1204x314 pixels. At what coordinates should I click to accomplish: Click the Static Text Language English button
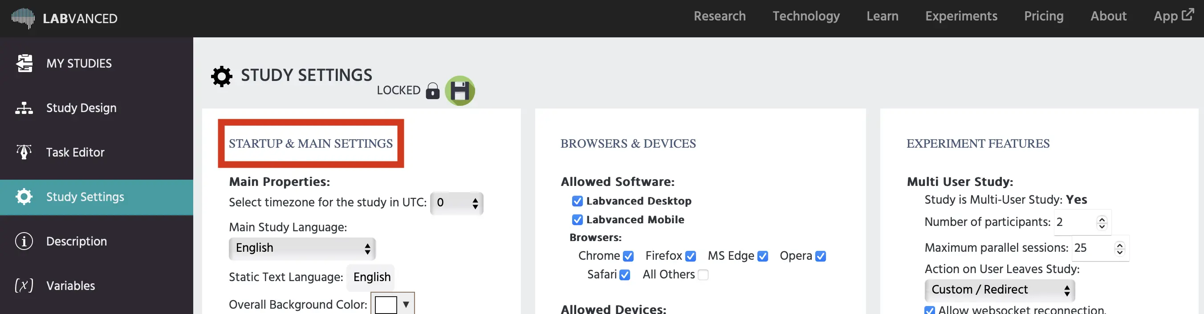pos(372,277)
